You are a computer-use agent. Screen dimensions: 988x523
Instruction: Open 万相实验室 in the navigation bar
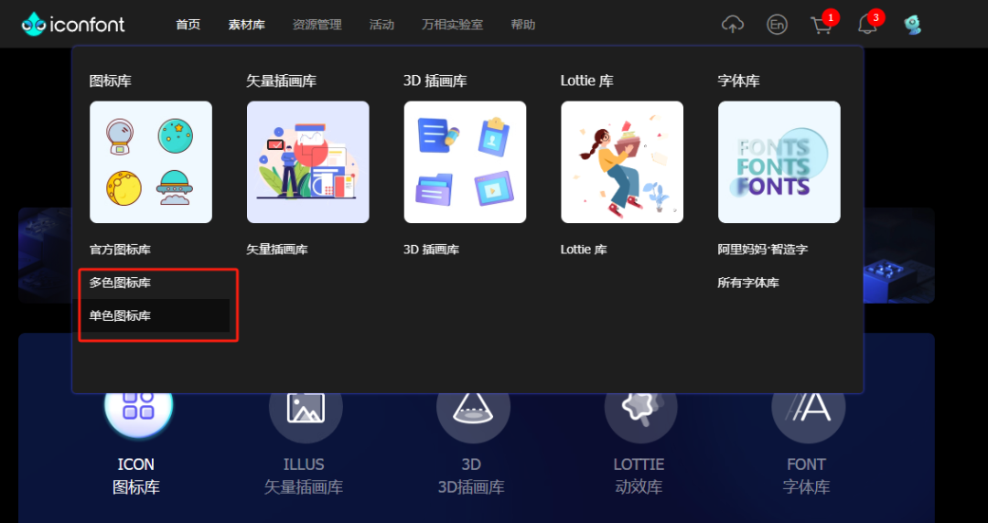(453, 25)
